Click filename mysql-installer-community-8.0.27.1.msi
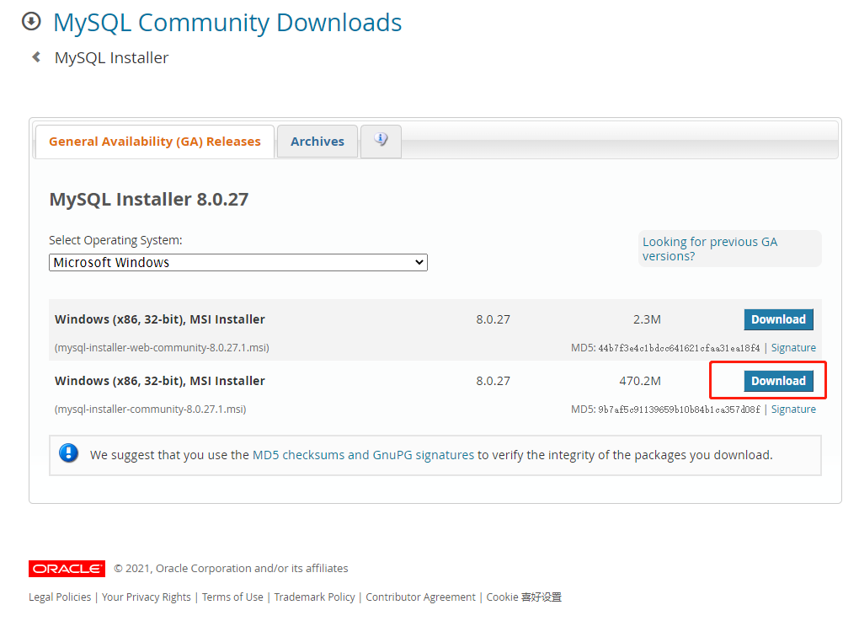Image resolution: width=859 pixels, height=621 pixels. tap(150, 409)
